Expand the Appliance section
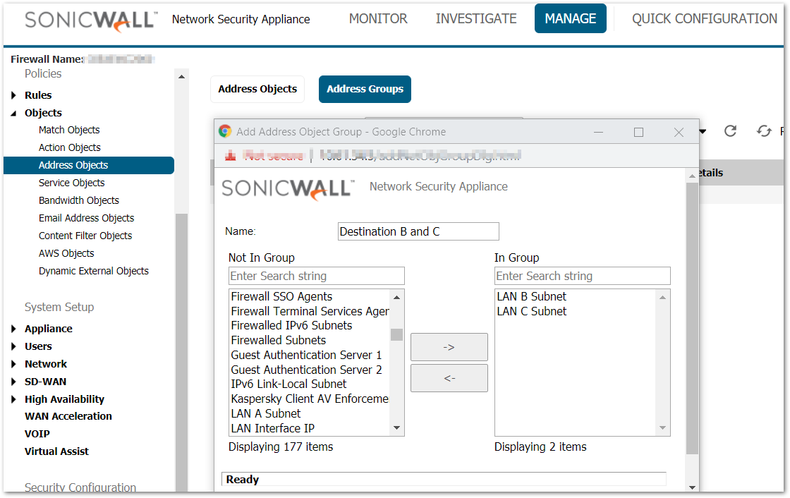The height and width of the screenshot is (498, 790). tap(13, 329)
